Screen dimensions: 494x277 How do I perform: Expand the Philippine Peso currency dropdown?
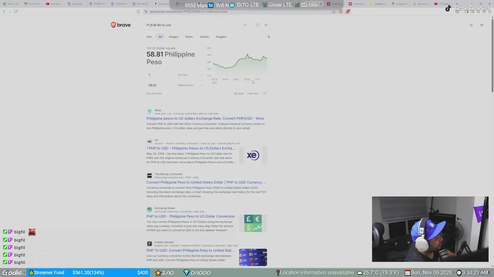click(190, 85)
